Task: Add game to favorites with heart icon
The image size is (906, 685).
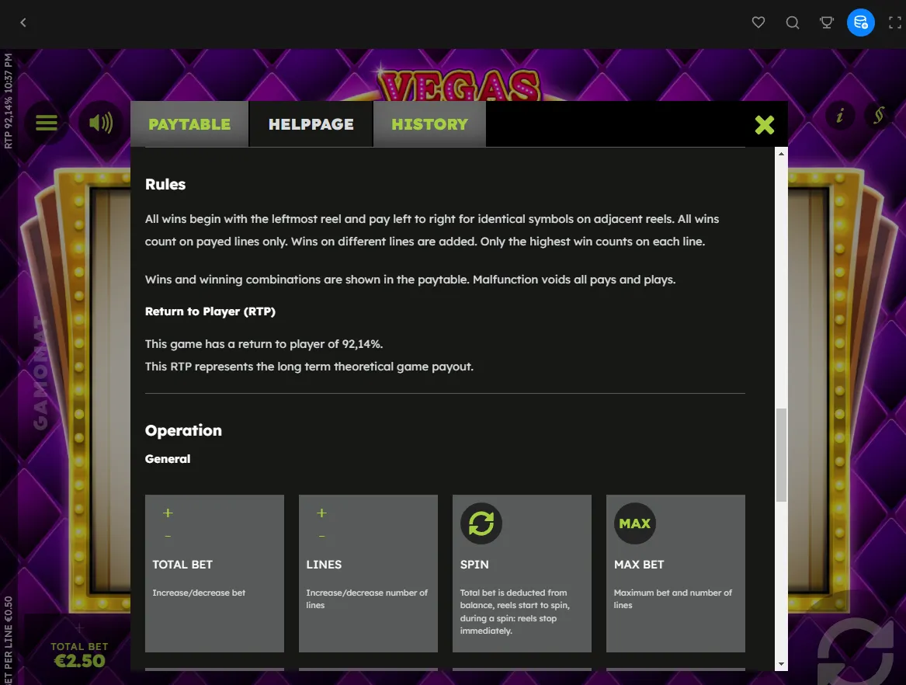Action: 758,23
